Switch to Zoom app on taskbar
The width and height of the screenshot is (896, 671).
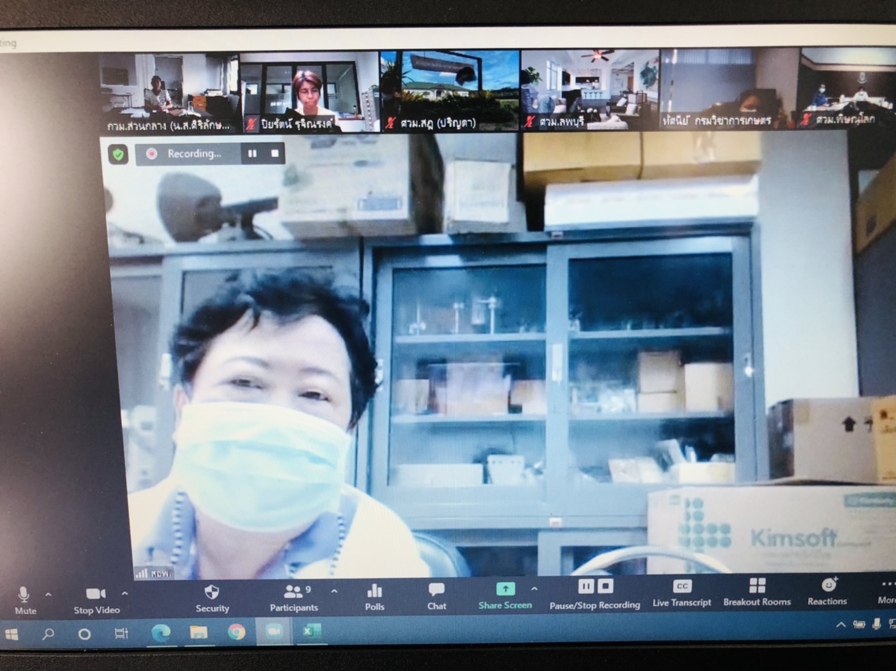coord(274,632)
